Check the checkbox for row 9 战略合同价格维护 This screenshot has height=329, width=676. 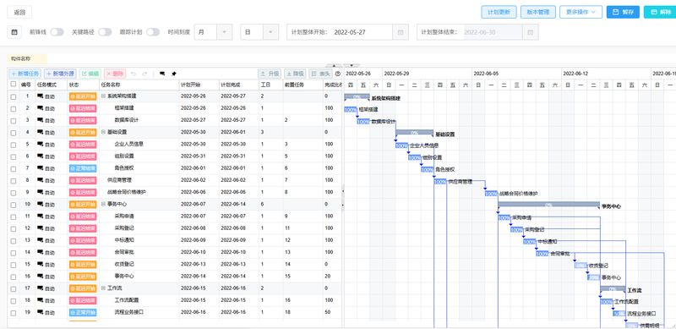point(14,193)
